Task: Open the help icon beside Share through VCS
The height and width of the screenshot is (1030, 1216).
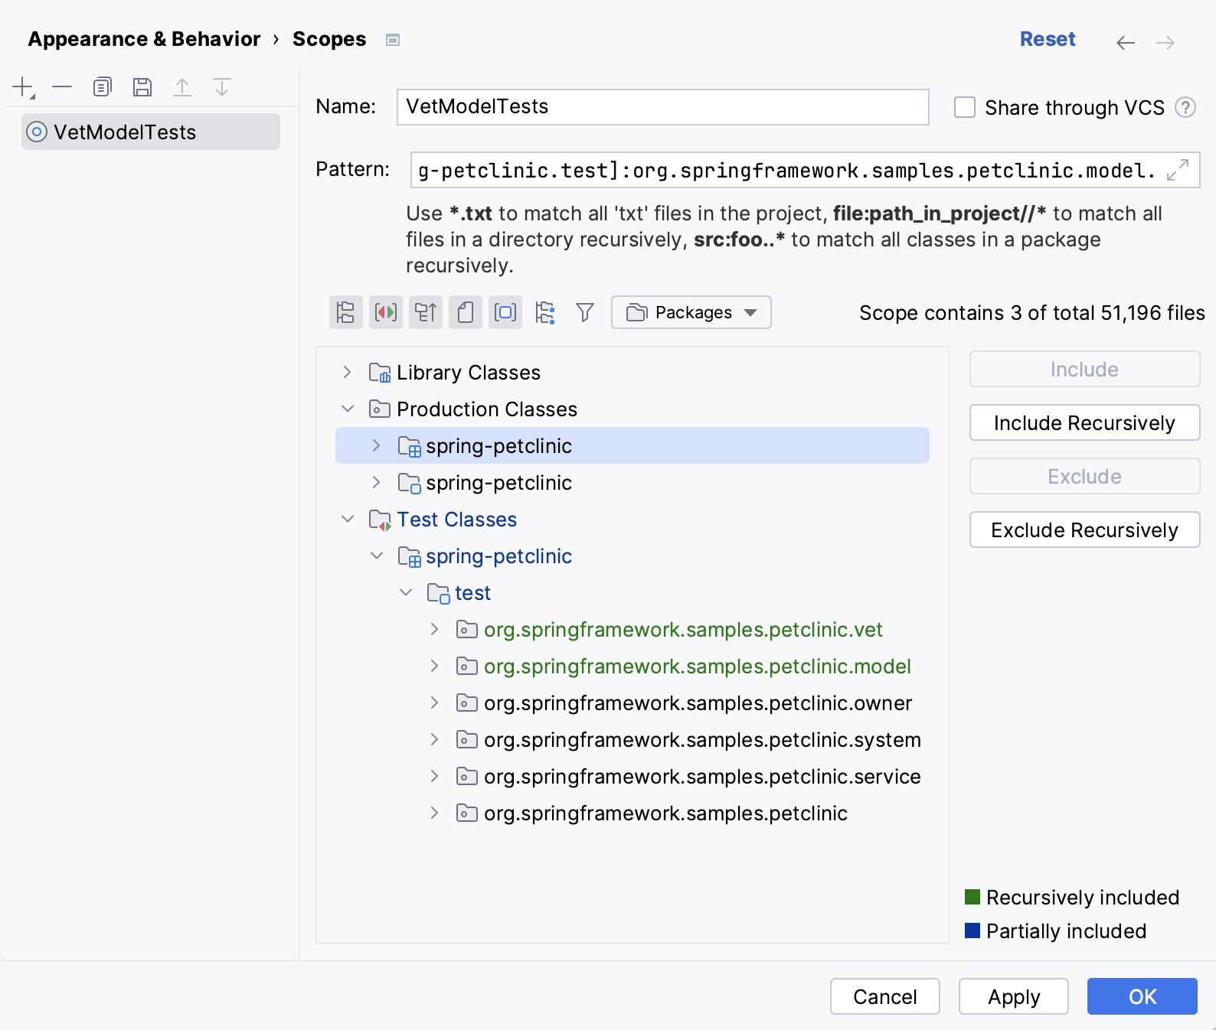Action: pyautogui.click(x=1185, y=108)
